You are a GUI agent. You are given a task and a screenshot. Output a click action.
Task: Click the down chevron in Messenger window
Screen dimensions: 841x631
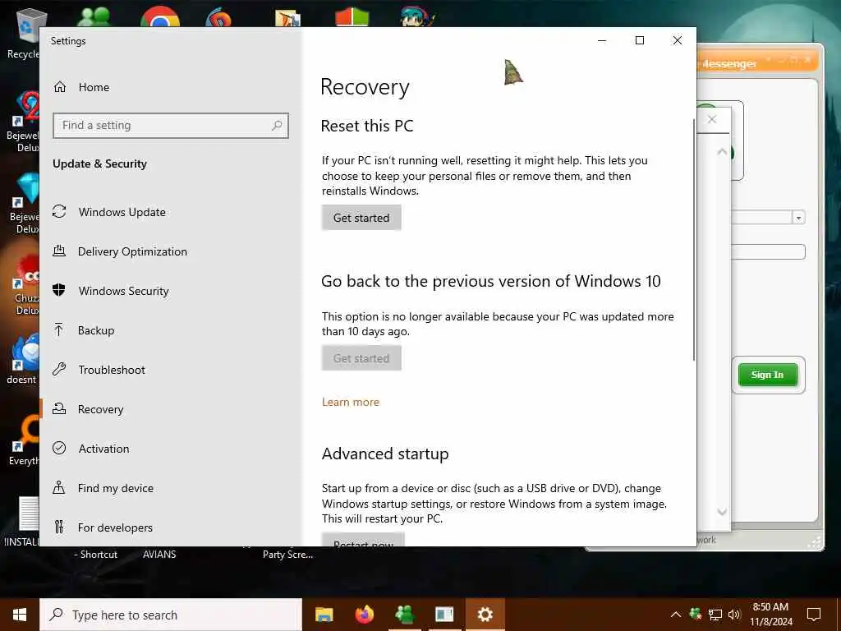pos(722,511)
